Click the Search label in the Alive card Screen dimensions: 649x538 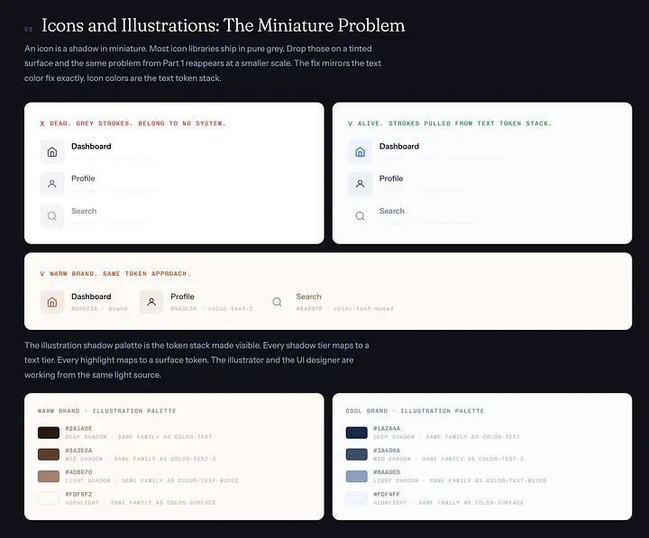tap(392, 211)
